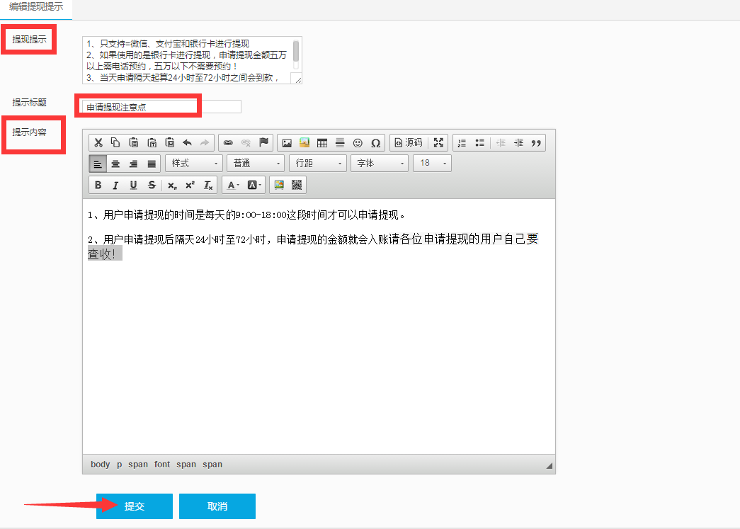
Task: Expand the 行距 line spacing dropdown
Action: [317, 164]
